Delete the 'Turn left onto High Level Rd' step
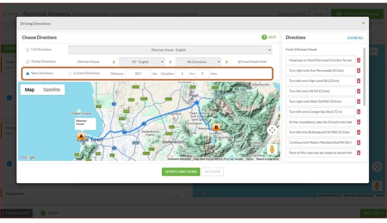Viewport: 387px width, 223px height. 359,81
